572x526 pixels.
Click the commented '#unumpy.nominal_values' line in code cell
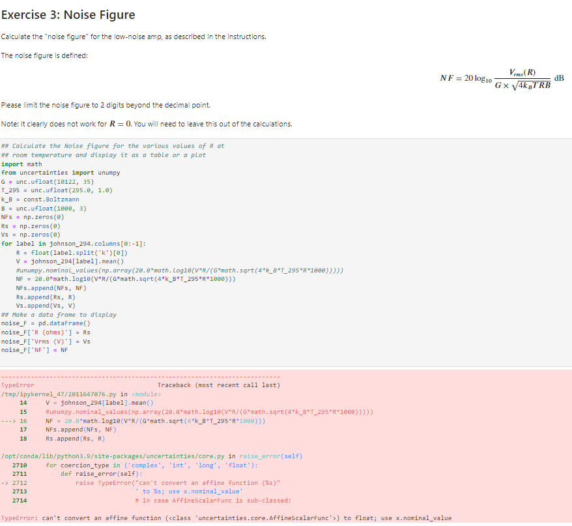(180, 270)
